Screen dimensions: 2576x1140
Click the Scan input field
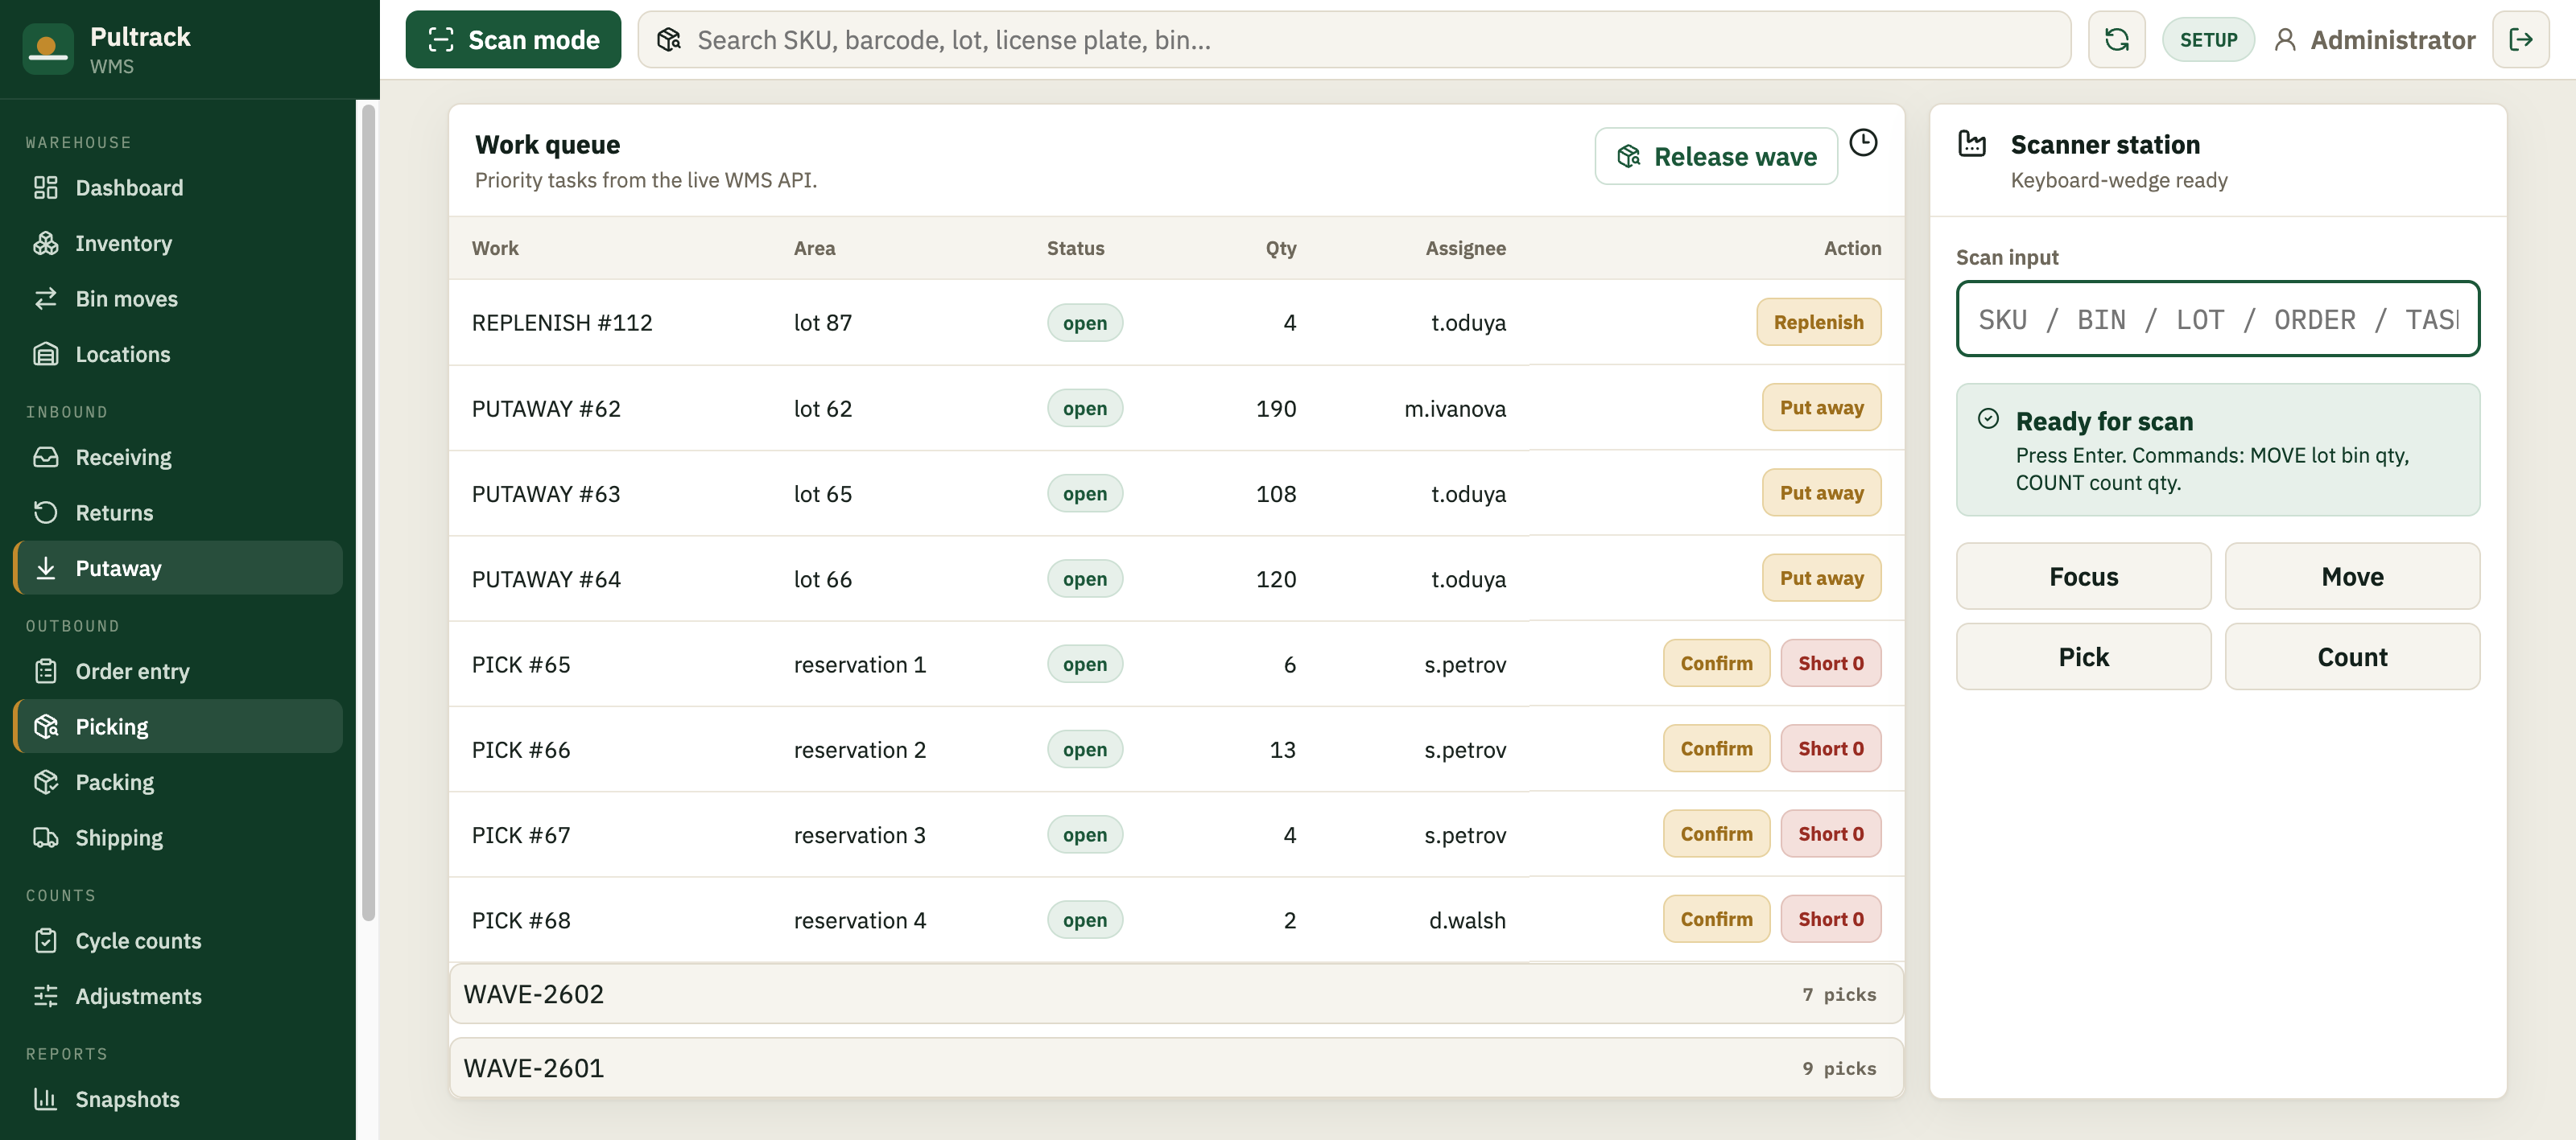2218,319
